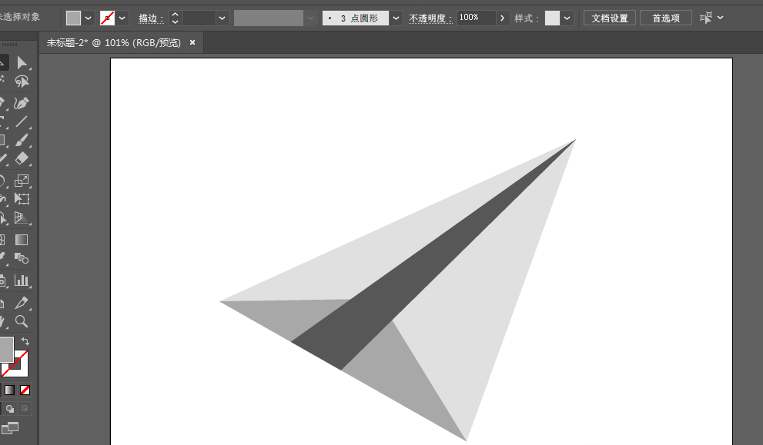This screenshot has width=763, height=445.
Task: Open the fill color dropdown in control bar
Action: 88,18
